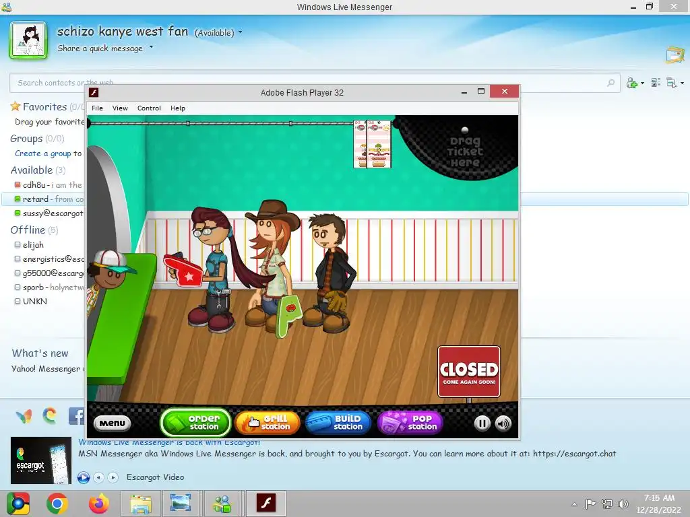The width and height of the screenshot is (690, 517).
Task: Collapse the Offline contacts heading
Action: (28, 230)
